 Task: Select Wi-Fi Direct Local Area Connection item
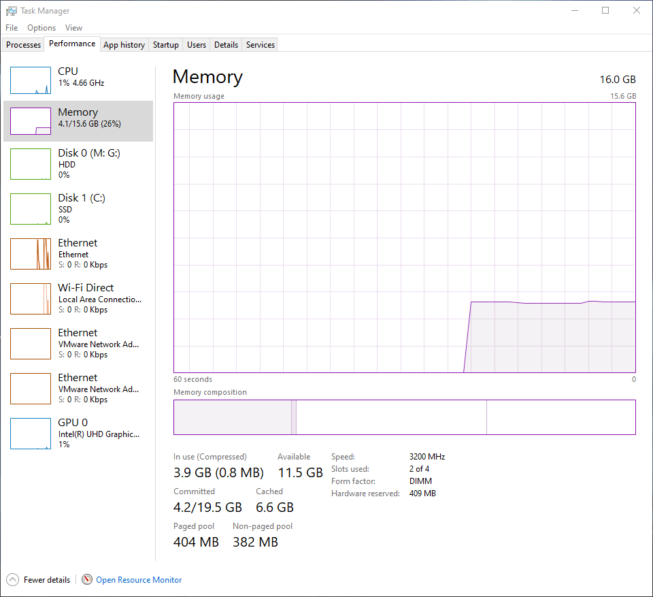[x=78, y=298]
